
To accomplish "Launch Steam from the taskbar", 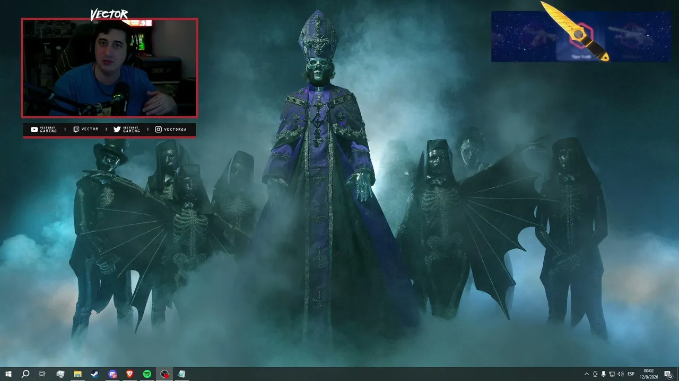I will [94, 374].
